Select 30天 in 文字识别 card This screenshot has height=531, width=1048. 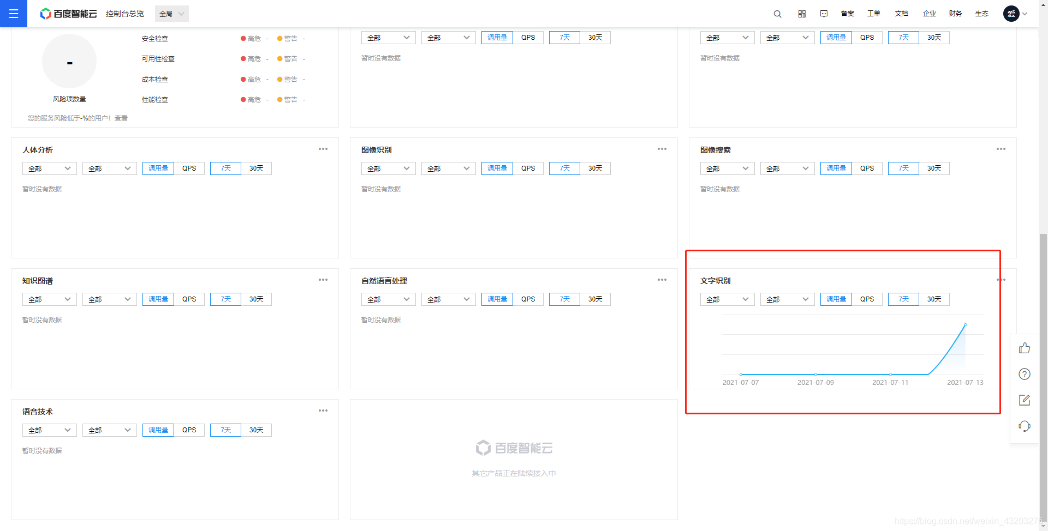coord(934,299)
